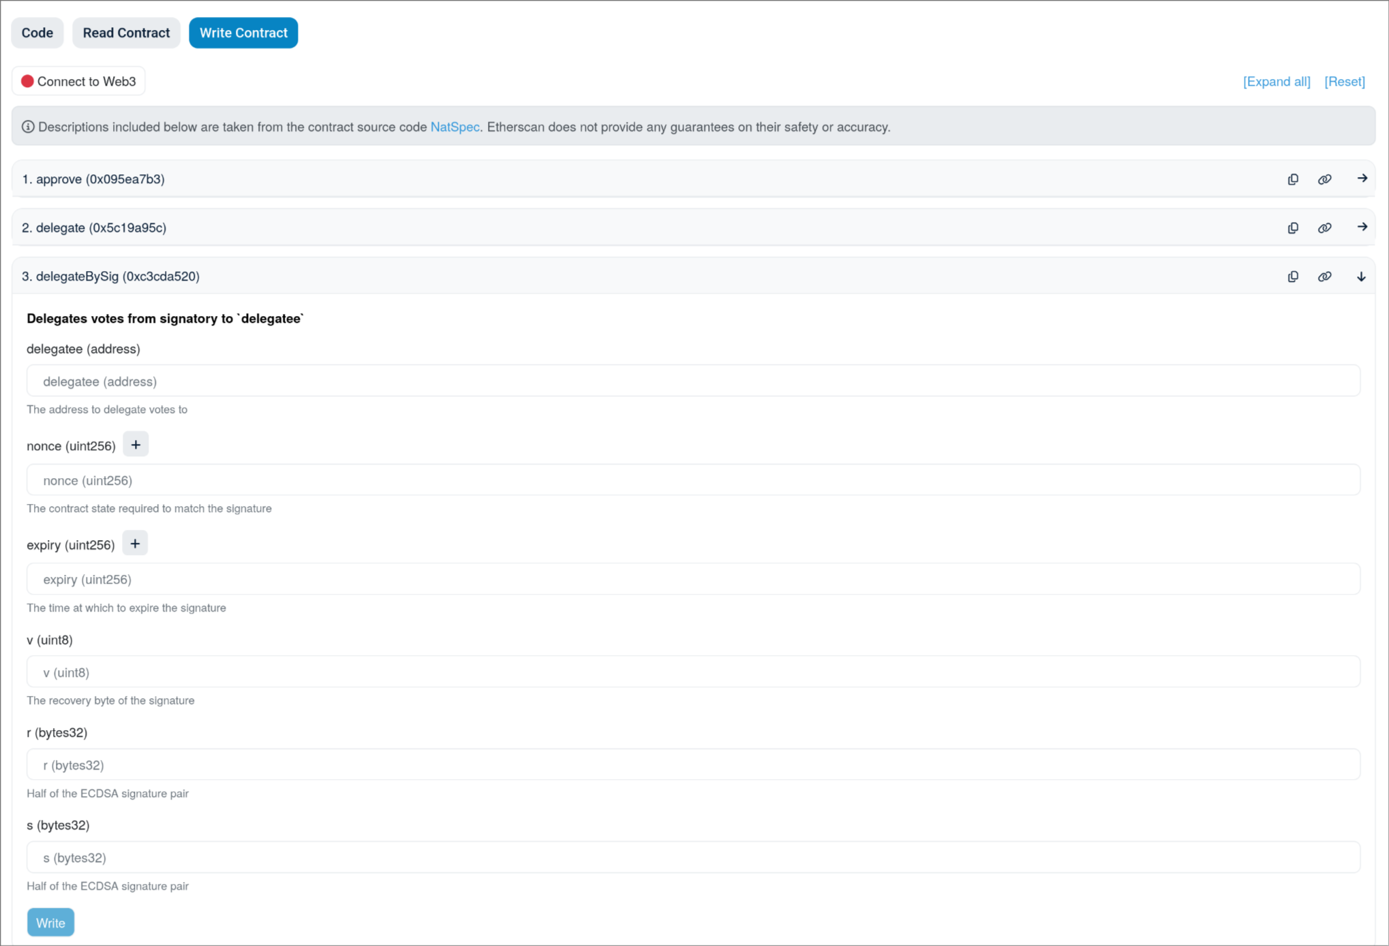The image size is (1389, 946).
Task: Click the Write button for delegateBySig
Action: click(x=50, y=922)
